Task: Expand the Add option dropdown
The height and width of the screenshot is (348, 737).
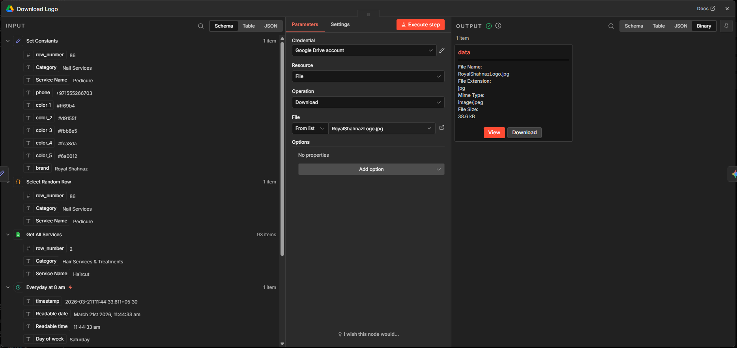Action: [371, 169]
